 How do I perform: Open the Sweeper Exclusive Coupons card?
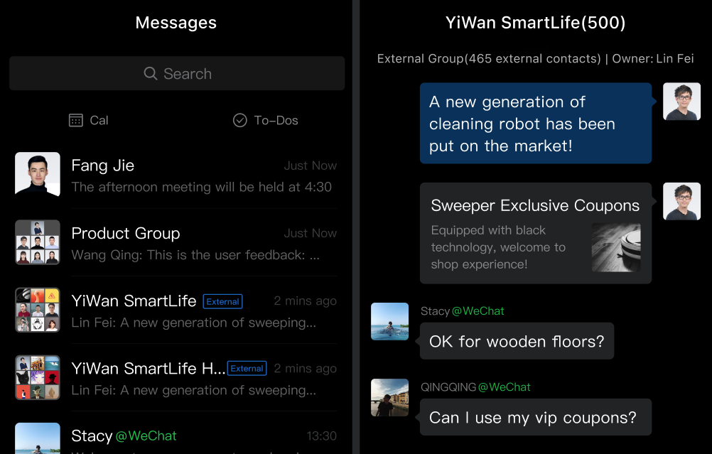(x=536, y=233)
